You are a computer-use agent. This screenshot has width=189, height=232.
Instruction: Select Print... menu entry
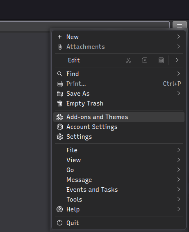[119, 84]
